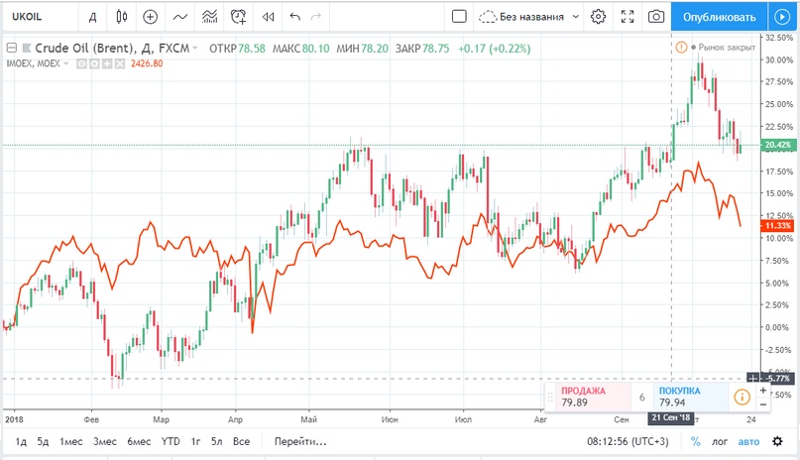Toggle percent scale at the bottom right
800x460 pixels.
(x=696, y=442)
